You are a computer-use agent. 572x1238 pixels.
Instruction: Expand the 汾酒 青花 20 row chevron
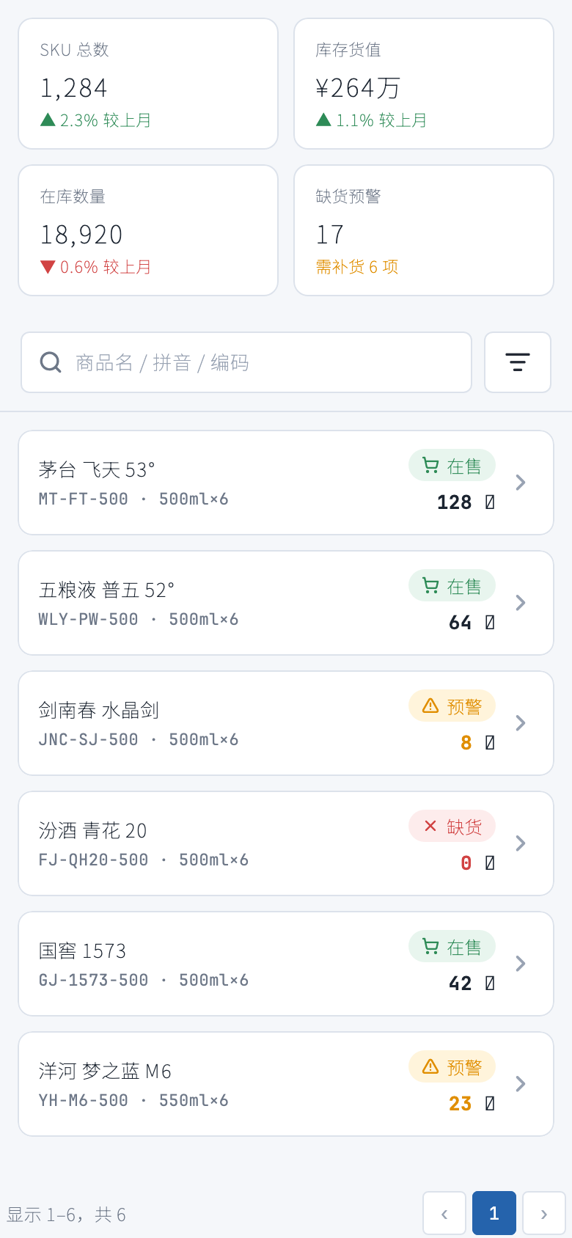tap(521, 843)
